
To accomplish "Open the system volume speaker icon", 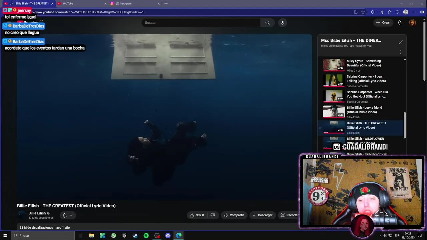I will pos(385,236).
